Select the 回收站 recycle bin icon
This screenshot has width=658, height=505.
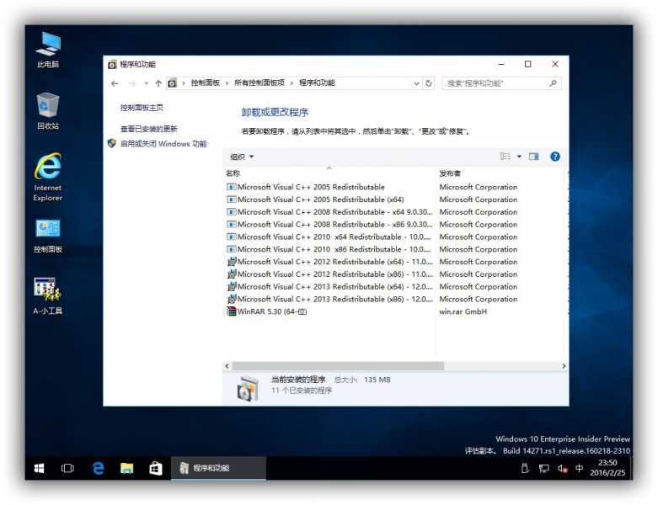[48, 110]
